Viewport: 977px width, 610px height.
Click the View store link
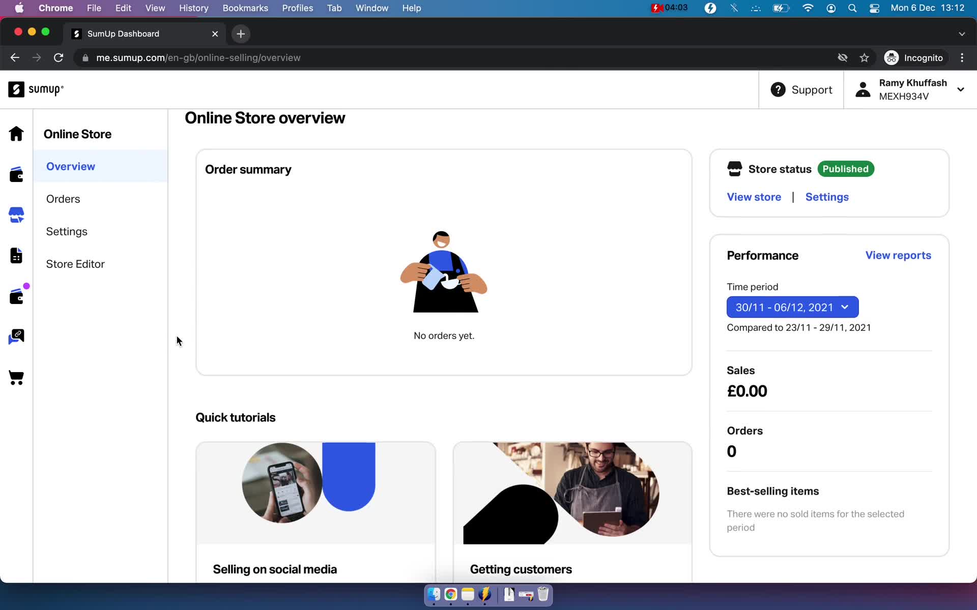pyautogui.click(x=754, y=197)
